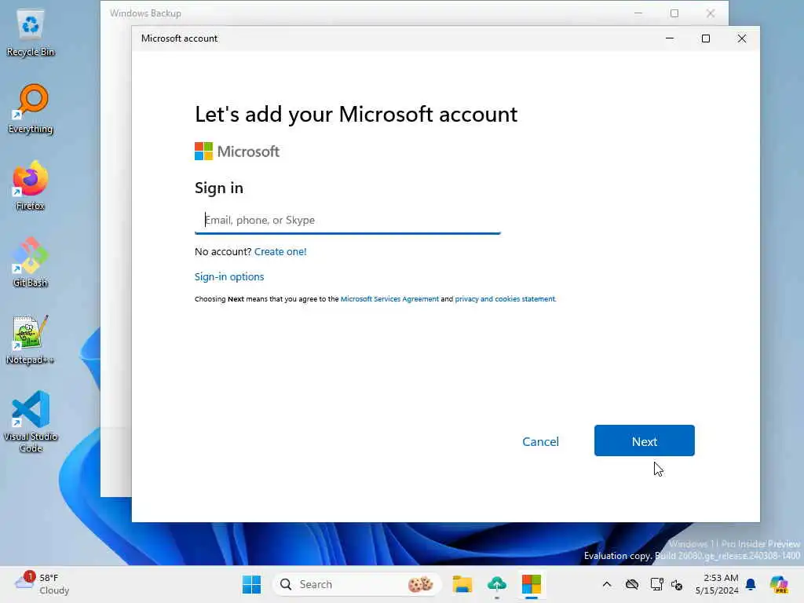Image resolution: width=804 pixels, height=603 pixels.
Task: Open File Explorer from the taskbar
Action: click(x=462, y=584)
